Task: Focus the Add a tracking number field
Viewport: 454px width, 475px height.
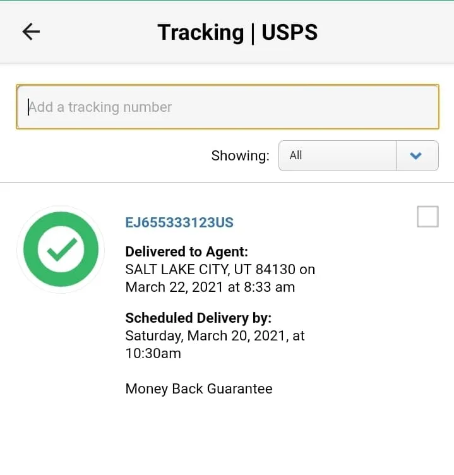Action: click(x=227, y=107)
